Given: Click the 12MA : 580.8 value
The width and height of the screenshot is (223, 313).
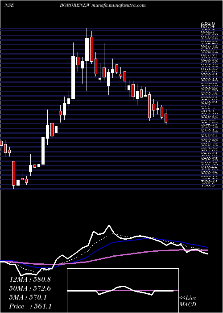Looking at the screenshot, I should tap(30, 279).
